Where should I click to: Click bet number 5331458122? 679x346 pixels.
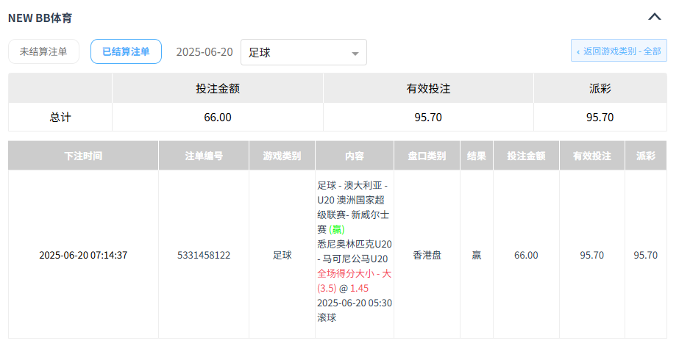pos(204,256)
